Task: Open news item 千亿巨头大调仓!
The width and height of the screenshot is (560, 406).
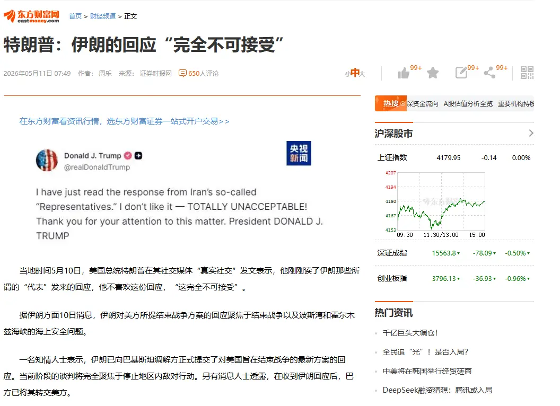Action: (x=410, y=333)
